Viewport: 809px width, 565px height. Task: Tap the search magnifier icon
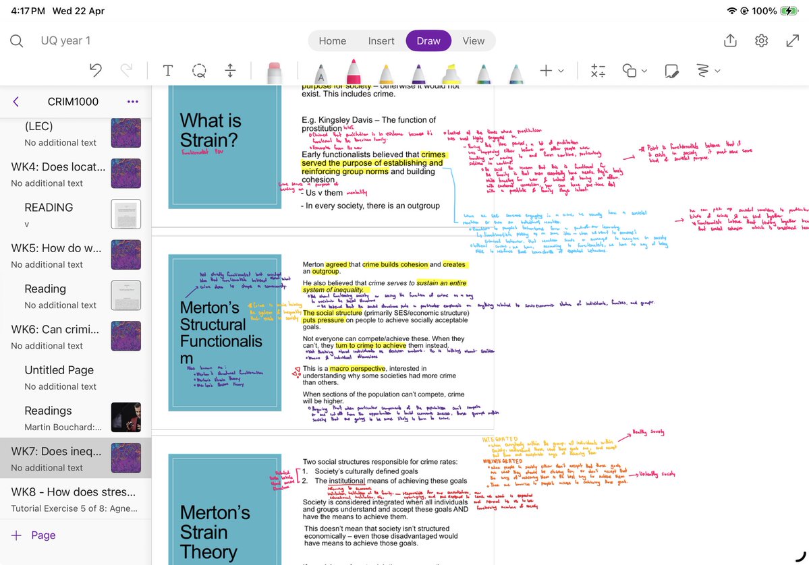pyautogui.click(x=16, y=40)
